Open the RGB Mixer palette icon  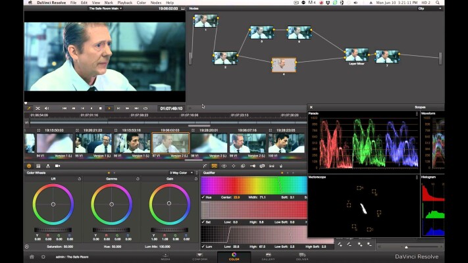pos(48,166)
